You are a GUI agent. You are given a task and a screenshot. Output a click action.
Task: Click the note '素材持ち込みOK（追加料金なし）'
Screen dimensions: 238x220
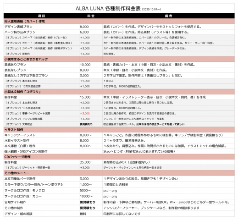point(127,162)
